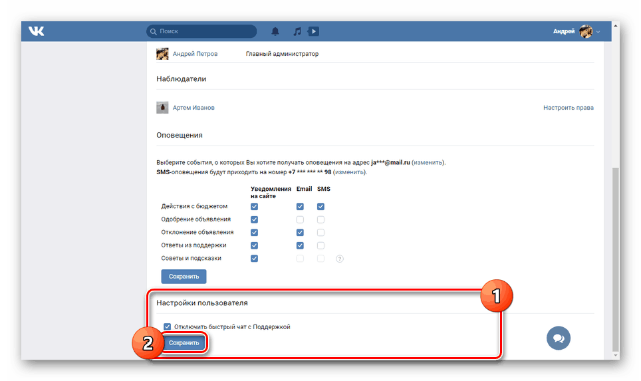
Task: Click the search magnifier icon
Action: pos(154,31)
